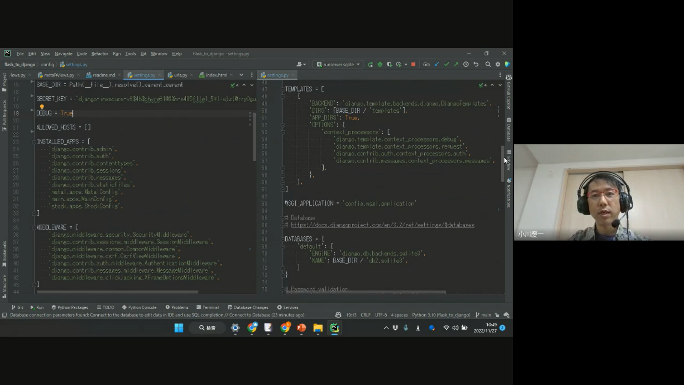Click the djangoproject docs databases link
The width and height of the screenshot is (684, 385).
[x=382, y=225]
